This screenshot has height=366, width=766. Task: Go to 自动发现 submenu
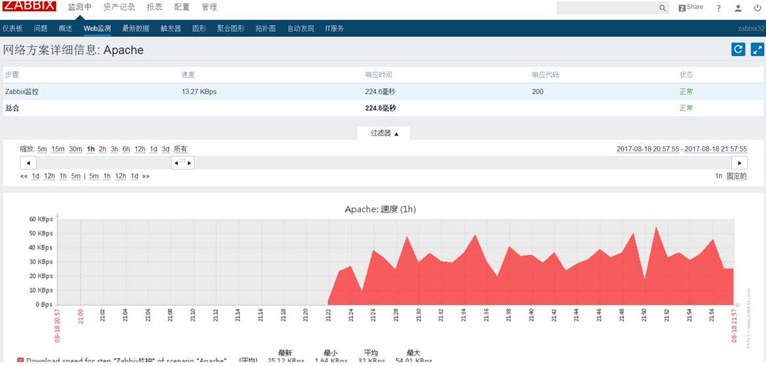(300, 28)
